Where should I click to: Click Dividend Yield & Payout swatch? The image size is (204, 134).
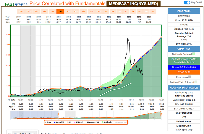(196, 82)
